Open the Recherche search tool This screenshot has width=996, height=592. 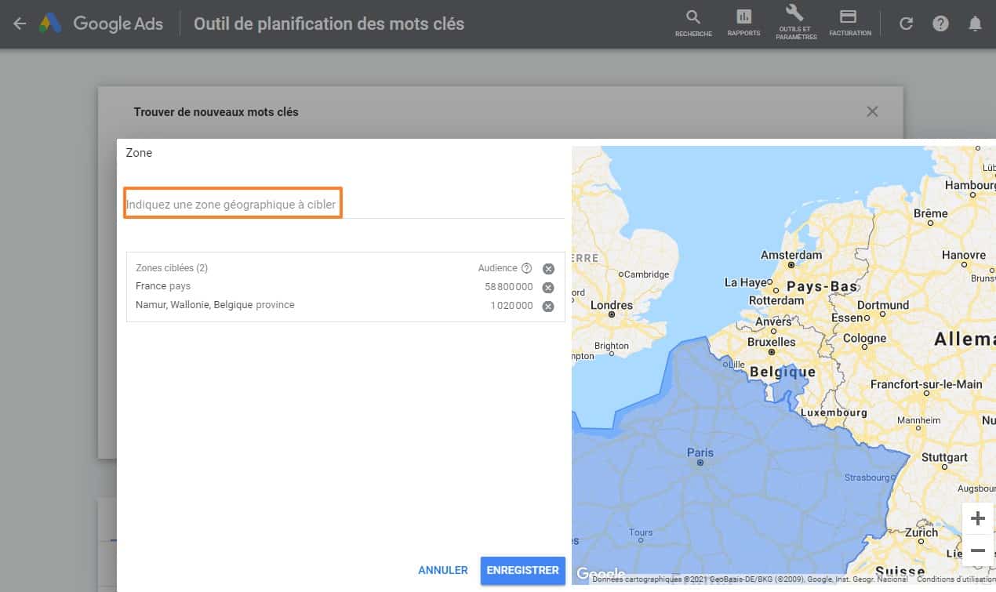coord(693,24)
